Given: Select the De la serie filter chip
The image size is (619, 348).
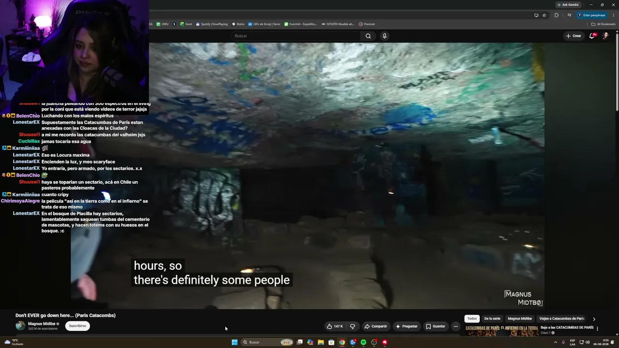Looking at the screenshot, I should [492, 319].
